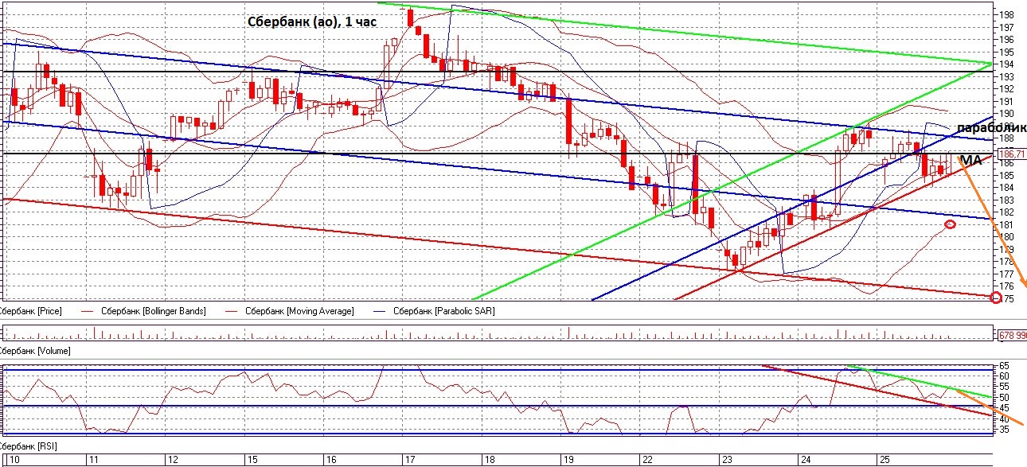Click the chart title Сбербанк (ао), 1 час
The height and width of the screenshot is (467, 1027).
pyautogui.click(x=313, y=22)
